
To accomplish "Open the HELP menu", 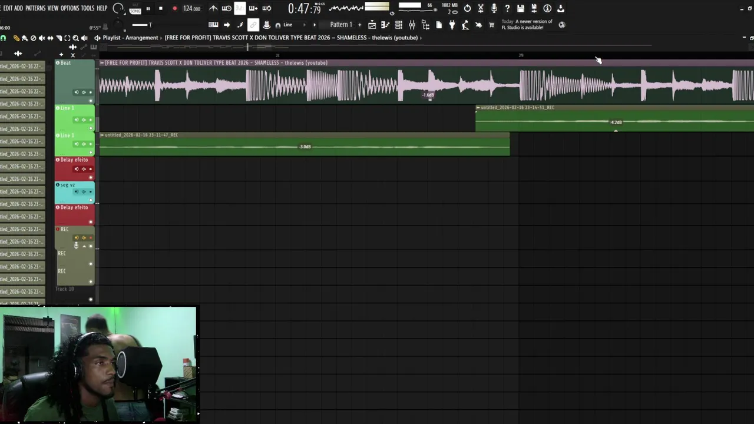I will 102,8.
